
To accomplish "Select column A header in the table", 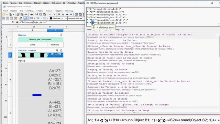I will click(x=32, y=30).
